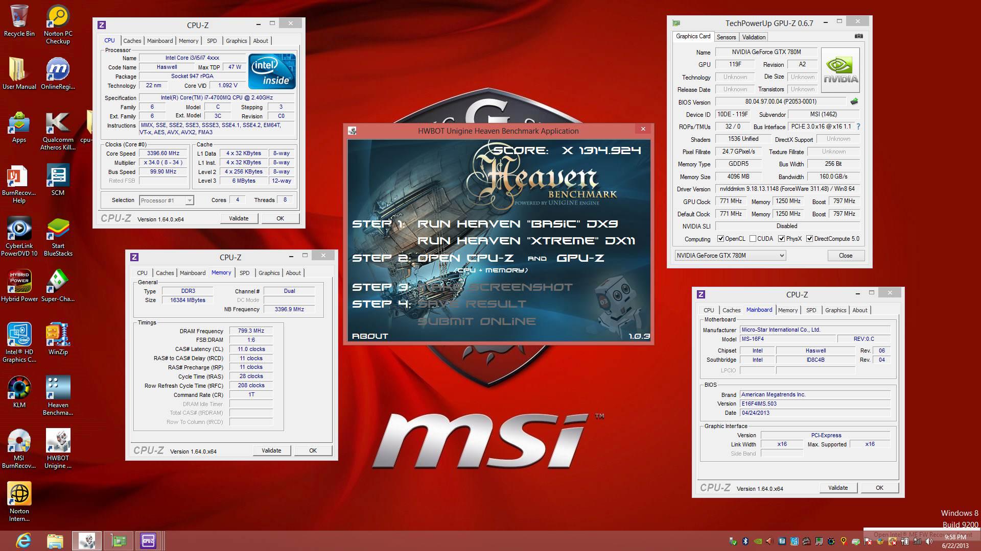981x551 pixels.
Task: Click the battery power tray icon
Action: click(x=904, y=541)
